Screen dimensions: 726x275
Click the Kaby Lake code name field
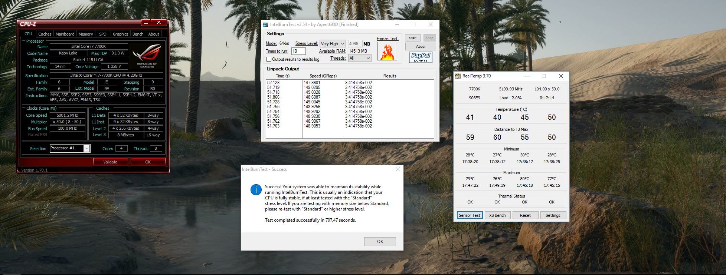tap(68, 53)
